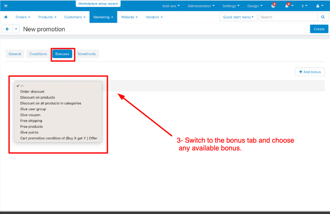Expand the Vendors menu

tap(154, 17)
